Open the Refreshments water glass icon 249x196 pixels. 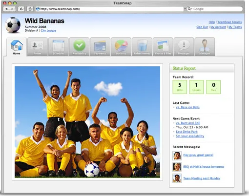pyautogui.click(x=142, y=45)
